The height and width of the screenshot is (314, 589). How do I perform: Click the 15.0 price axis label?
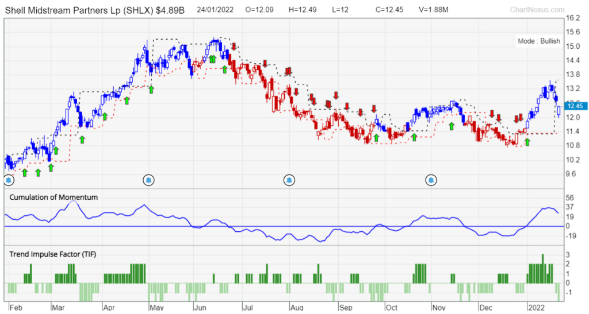click(573, 46)
